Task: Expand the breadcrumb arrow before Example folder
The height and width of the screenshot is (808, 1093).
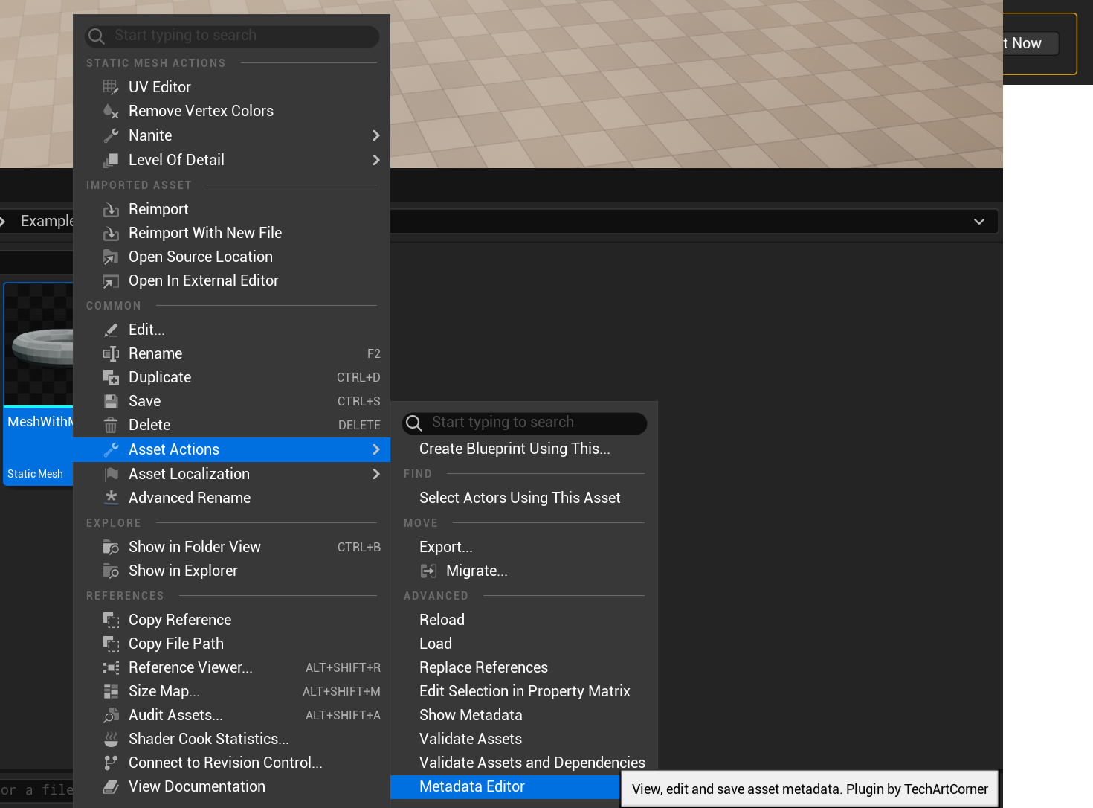Action: click(x=3, y=221)
